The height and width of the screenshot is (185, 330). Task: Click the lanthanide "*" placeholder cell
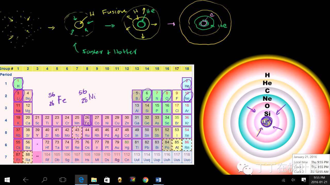pos(37,145)
